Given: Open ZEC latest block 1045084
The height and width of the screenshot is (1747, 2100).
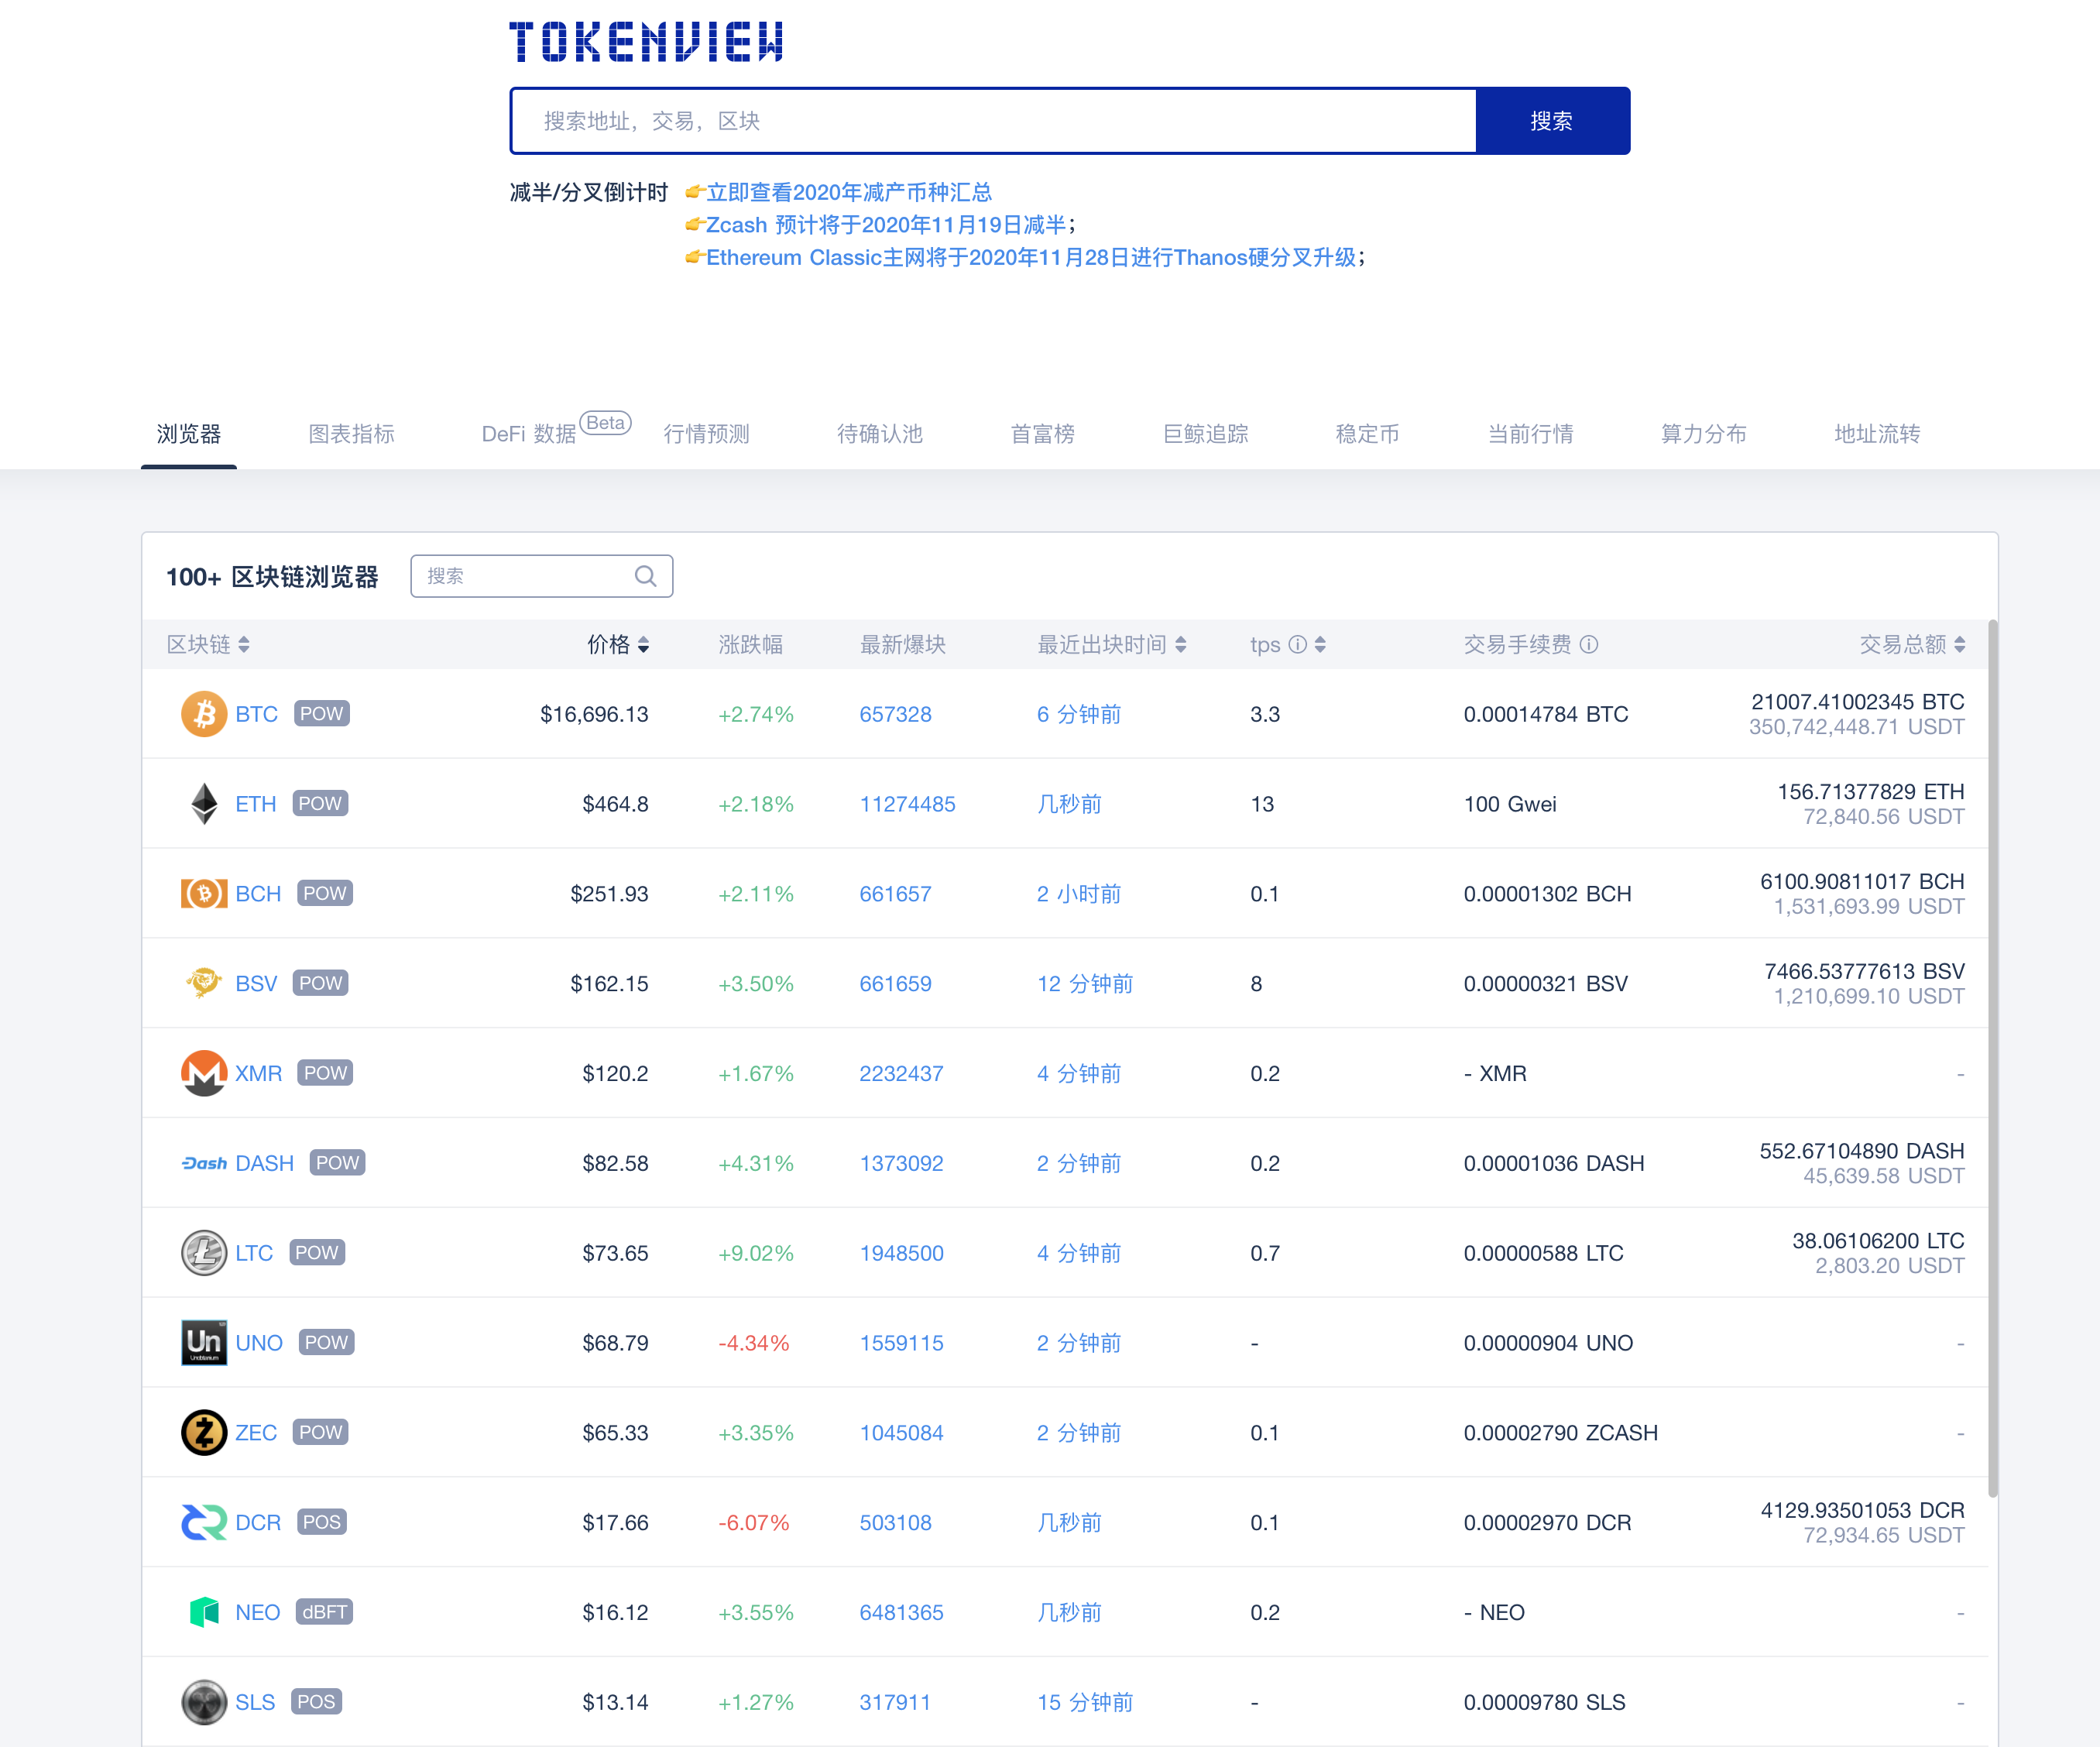Looking at the screenshot, I should tap(902, 1433).
